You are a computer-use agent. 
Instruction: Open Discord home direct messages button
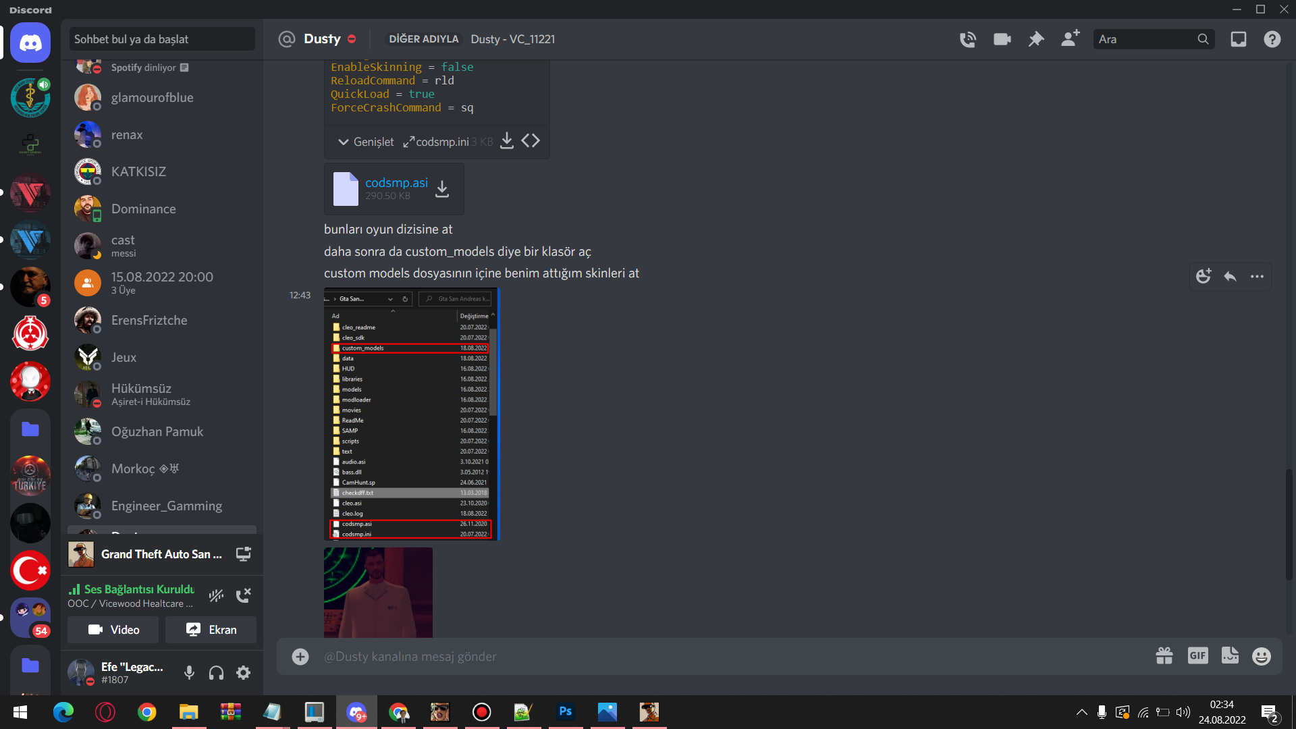coord(30,43)
